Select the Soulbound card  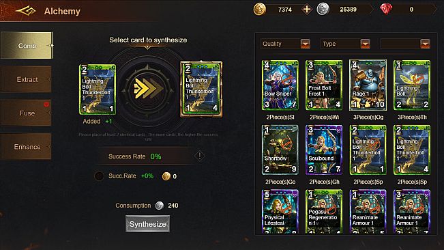[324, 150]
